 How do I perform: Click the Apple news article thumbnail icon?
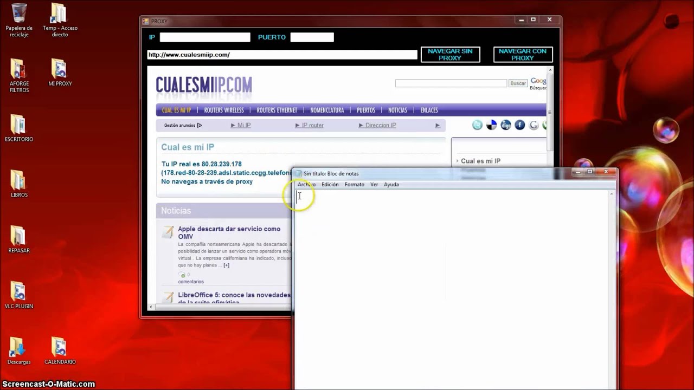168,233
